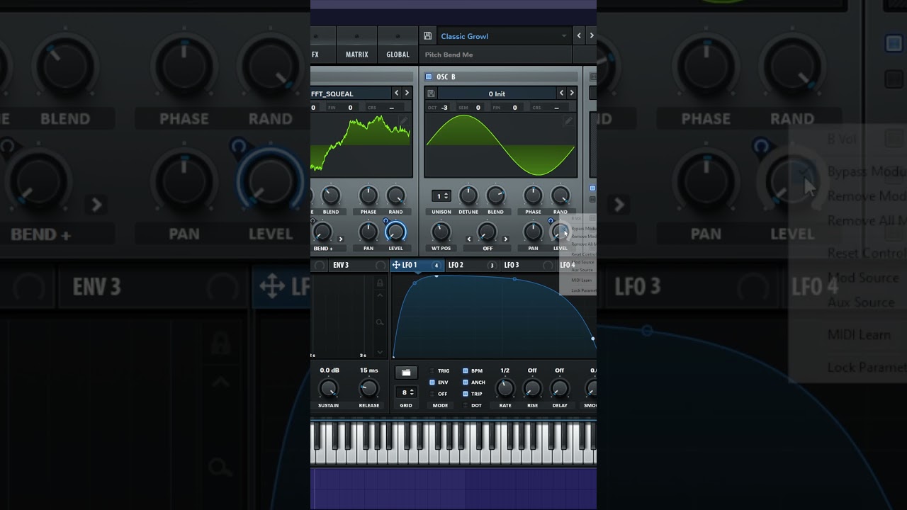Select ENV LFO mode

pyautogui.click(x=439, y=382)
